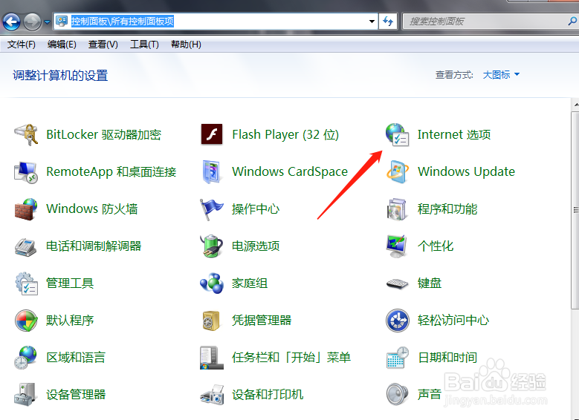This screenshot has width=579, height=420.
Task: Open the 电源选项 battery icon
Action: coord(211,246)
